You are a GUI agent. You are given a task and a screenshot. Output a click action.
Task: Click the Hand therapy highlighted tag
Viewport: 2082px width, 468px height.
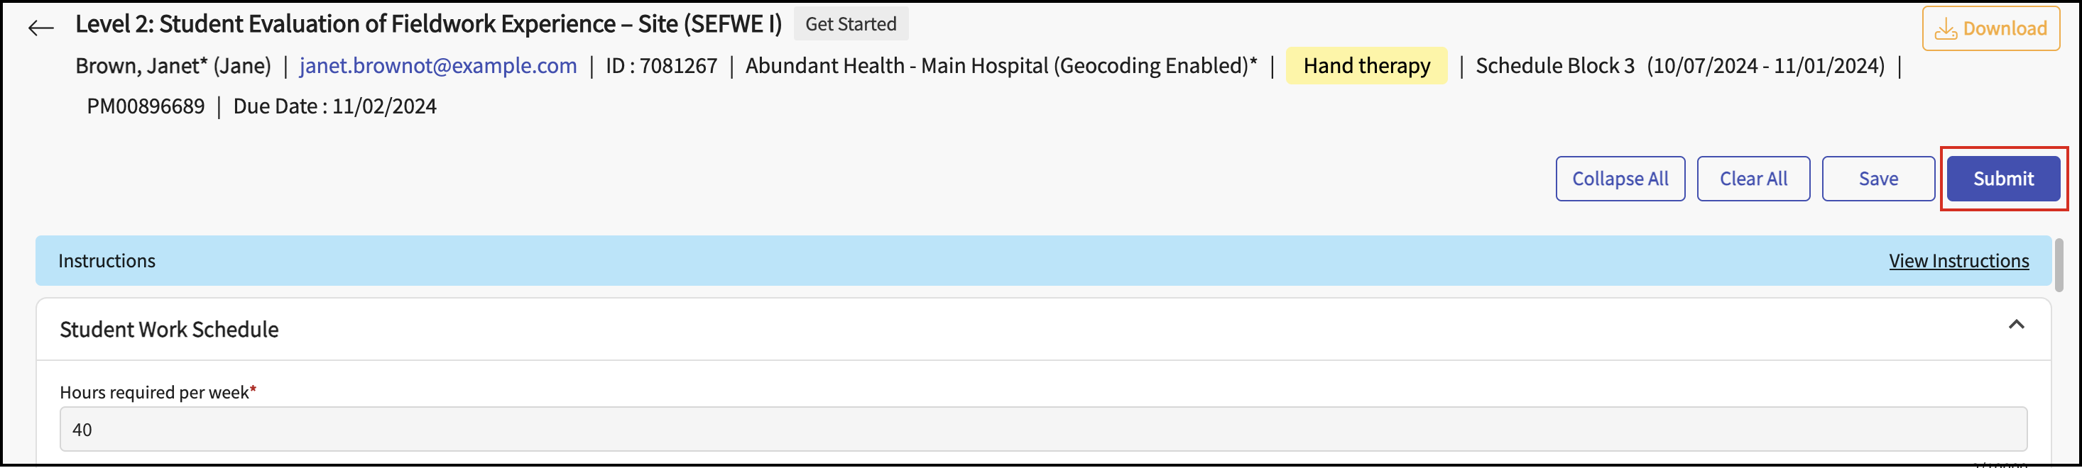pyautogui.click(x=1366, y=66)
